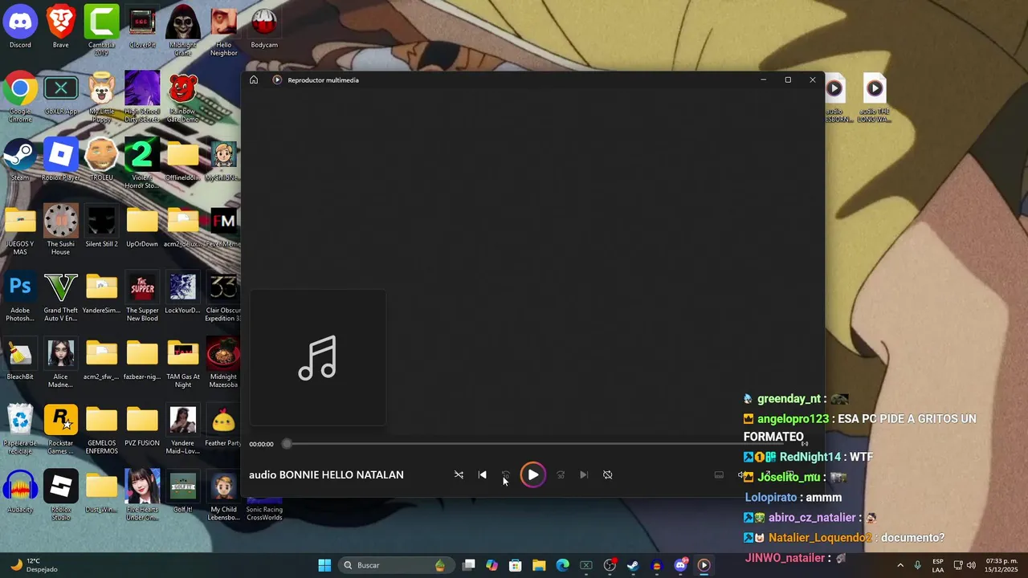This screenshot has height=578, width=1028.
Task: Open Audacity desktop shortcut
Action: [x=20, y=491]
